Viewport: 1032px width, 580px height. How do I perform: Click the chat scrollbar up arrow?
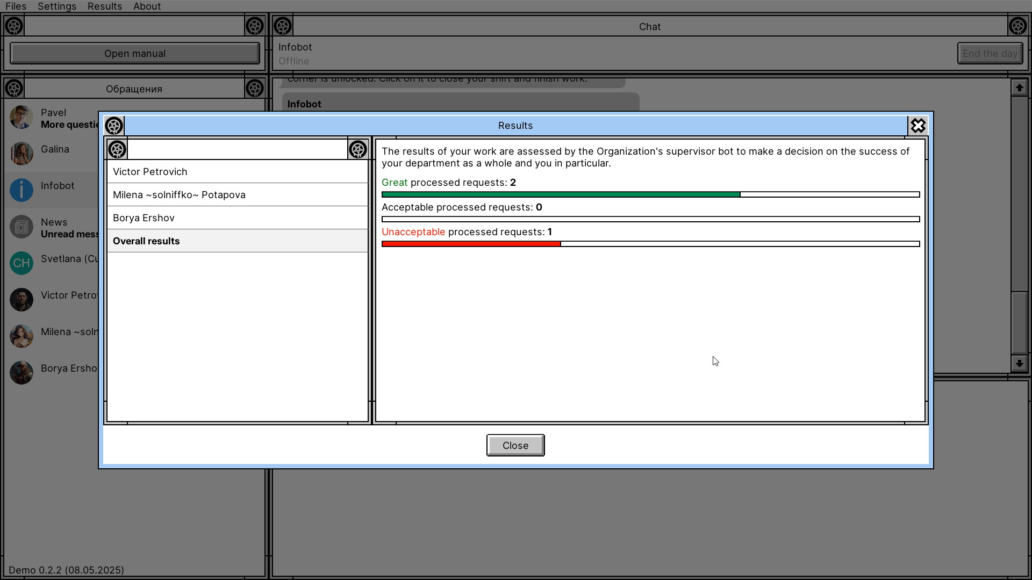[1020, 86]
